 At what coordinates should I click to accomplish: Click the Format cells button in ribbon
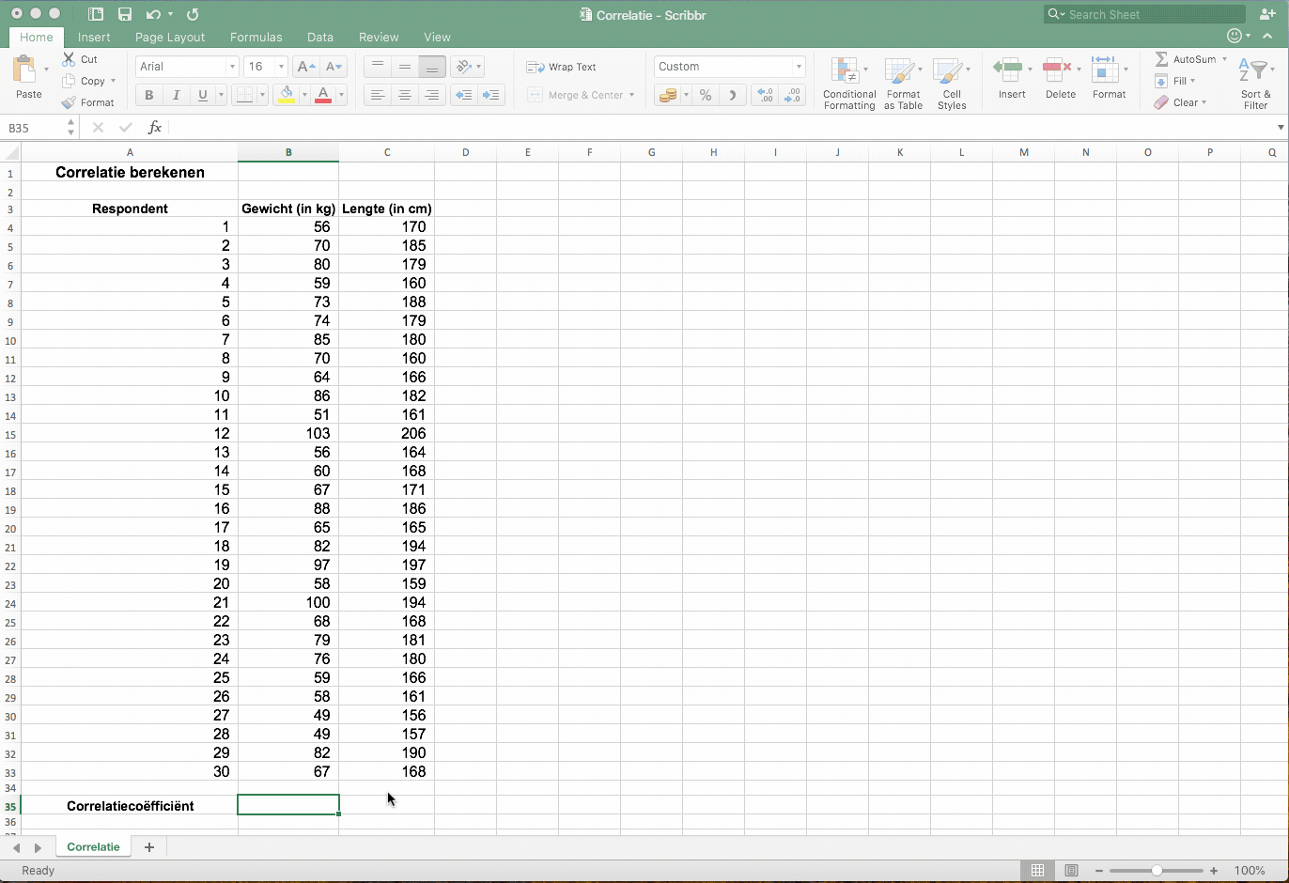(x=1109, y=79)
